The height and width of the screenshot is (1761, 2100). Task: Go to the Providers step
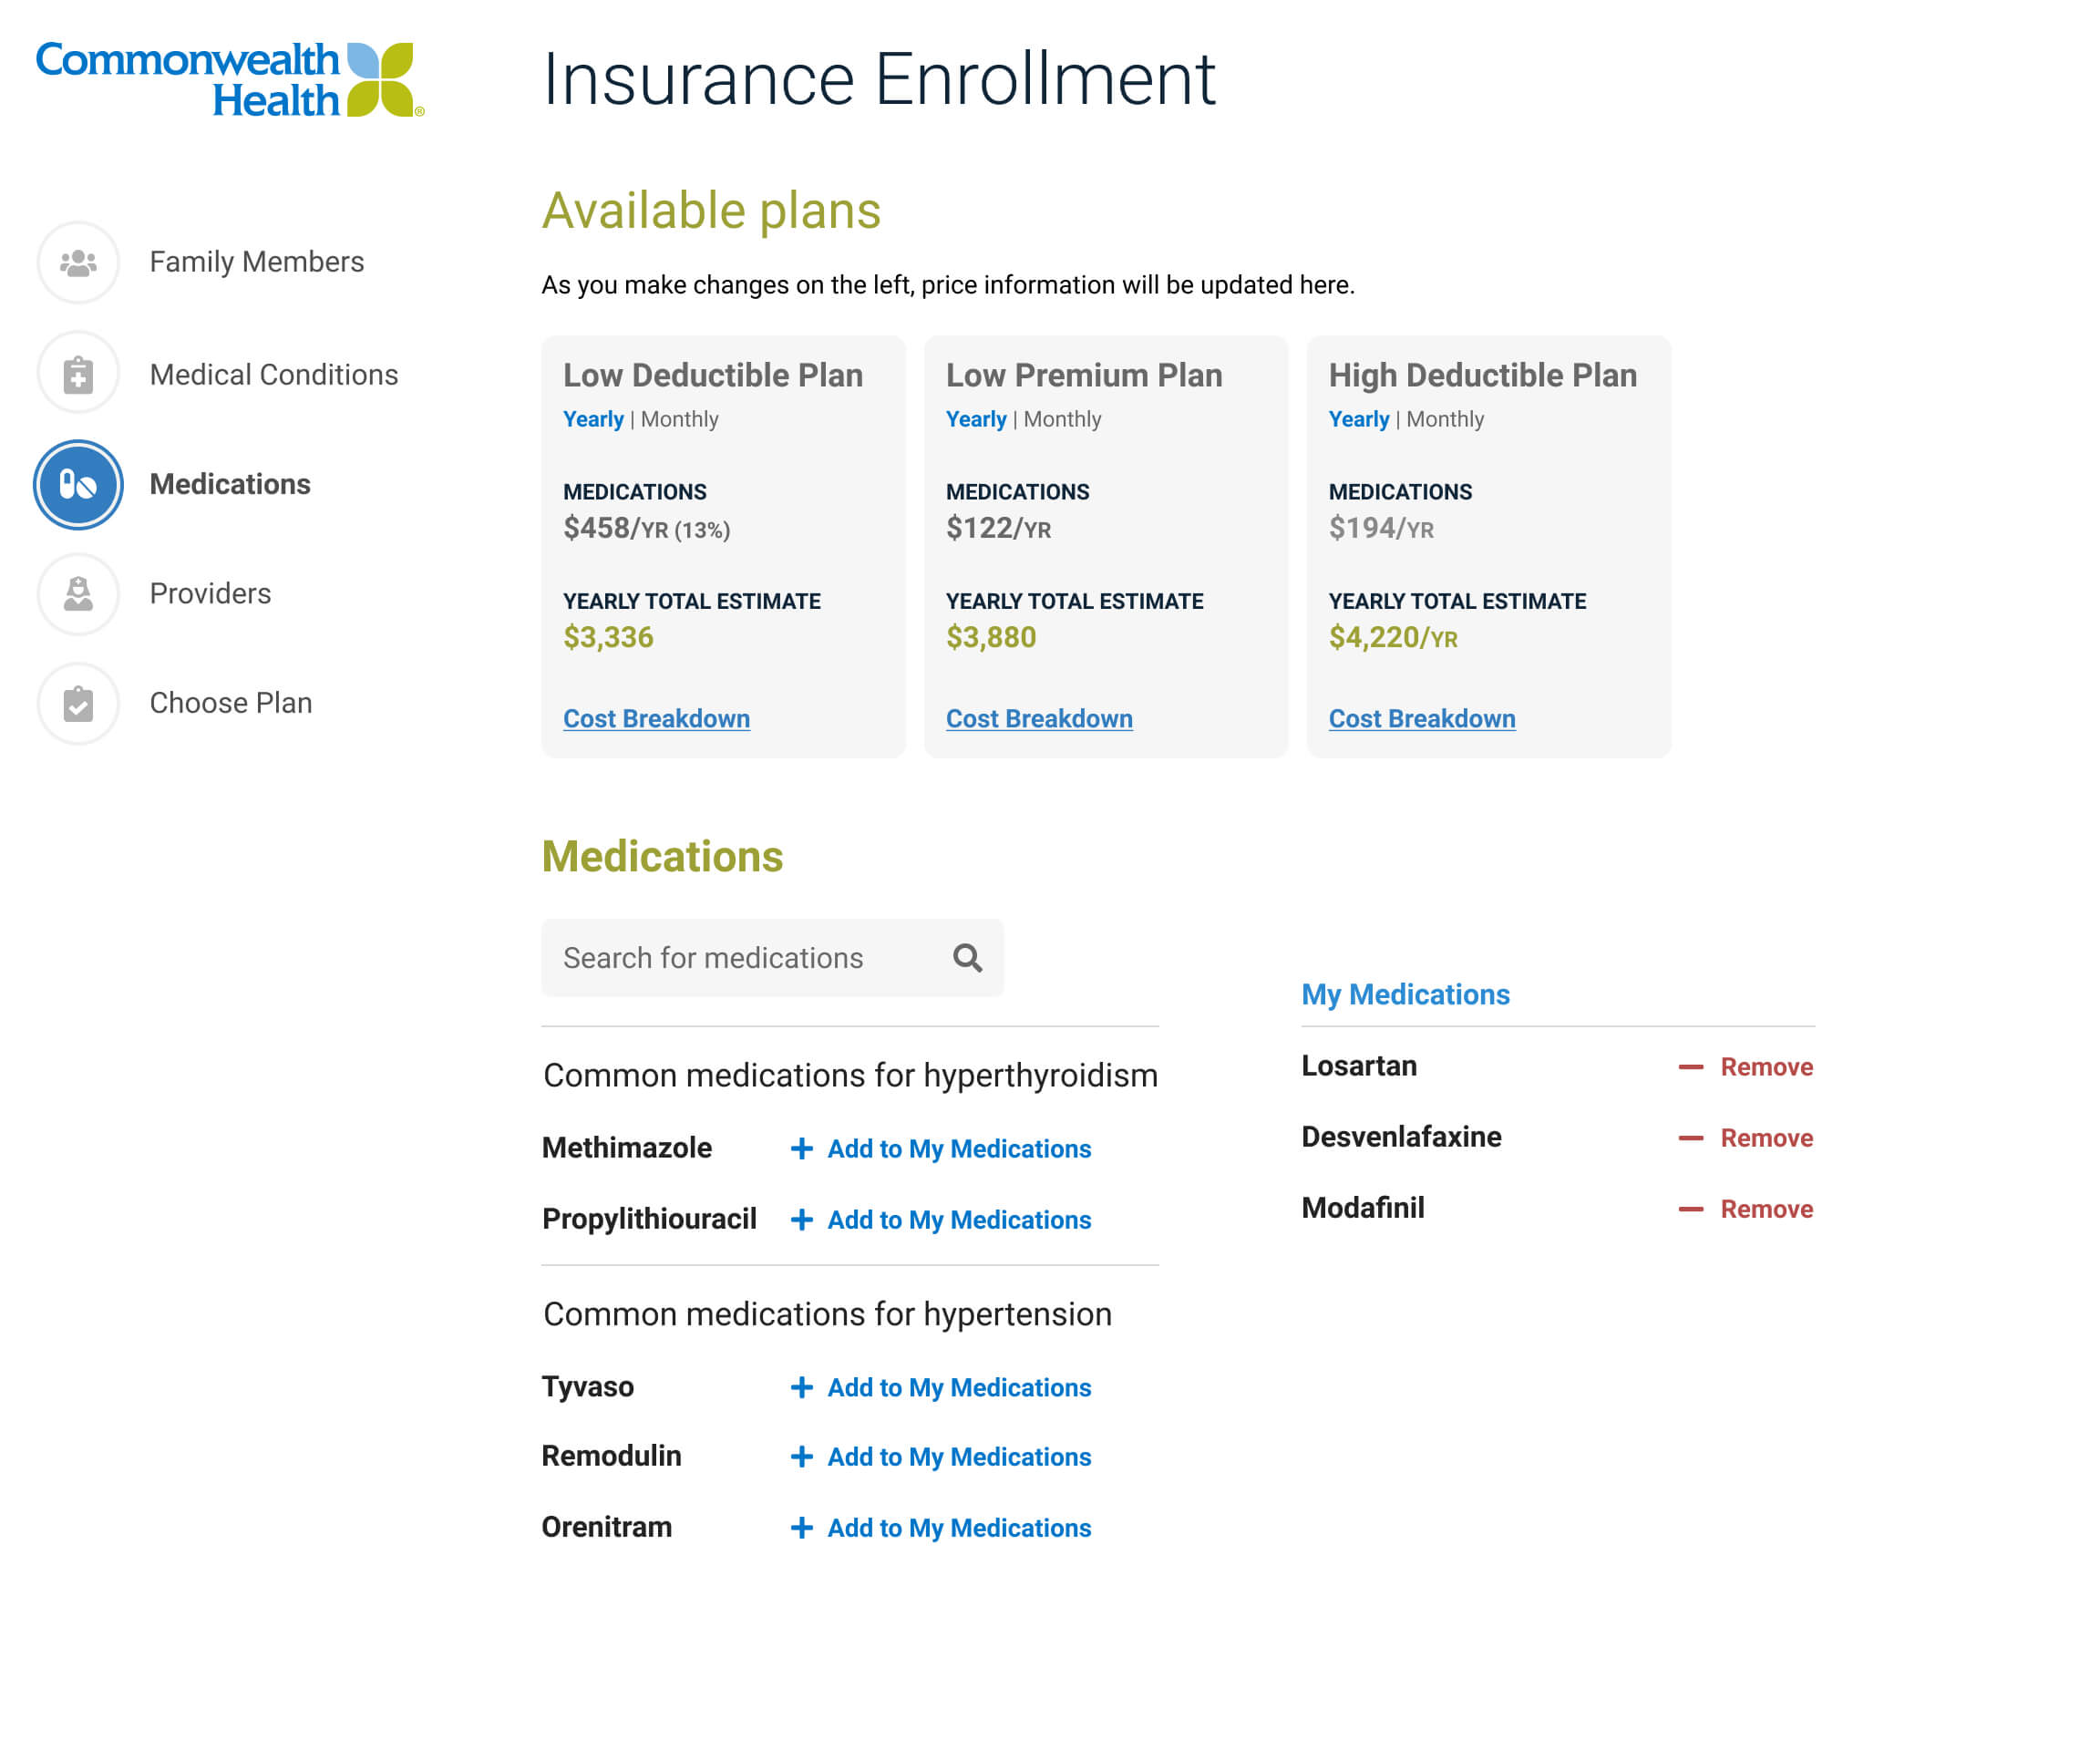210,594
